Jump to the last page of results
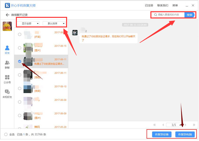 [x=193, y=125]
